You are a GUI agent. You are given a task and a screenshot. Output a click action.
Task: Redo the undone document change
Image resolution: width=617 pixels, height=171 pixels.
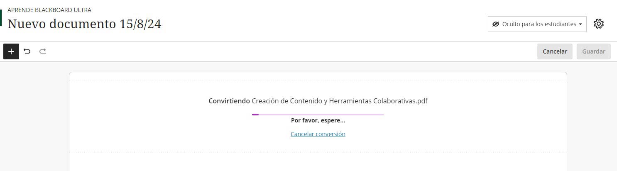[x=43, y=51]
